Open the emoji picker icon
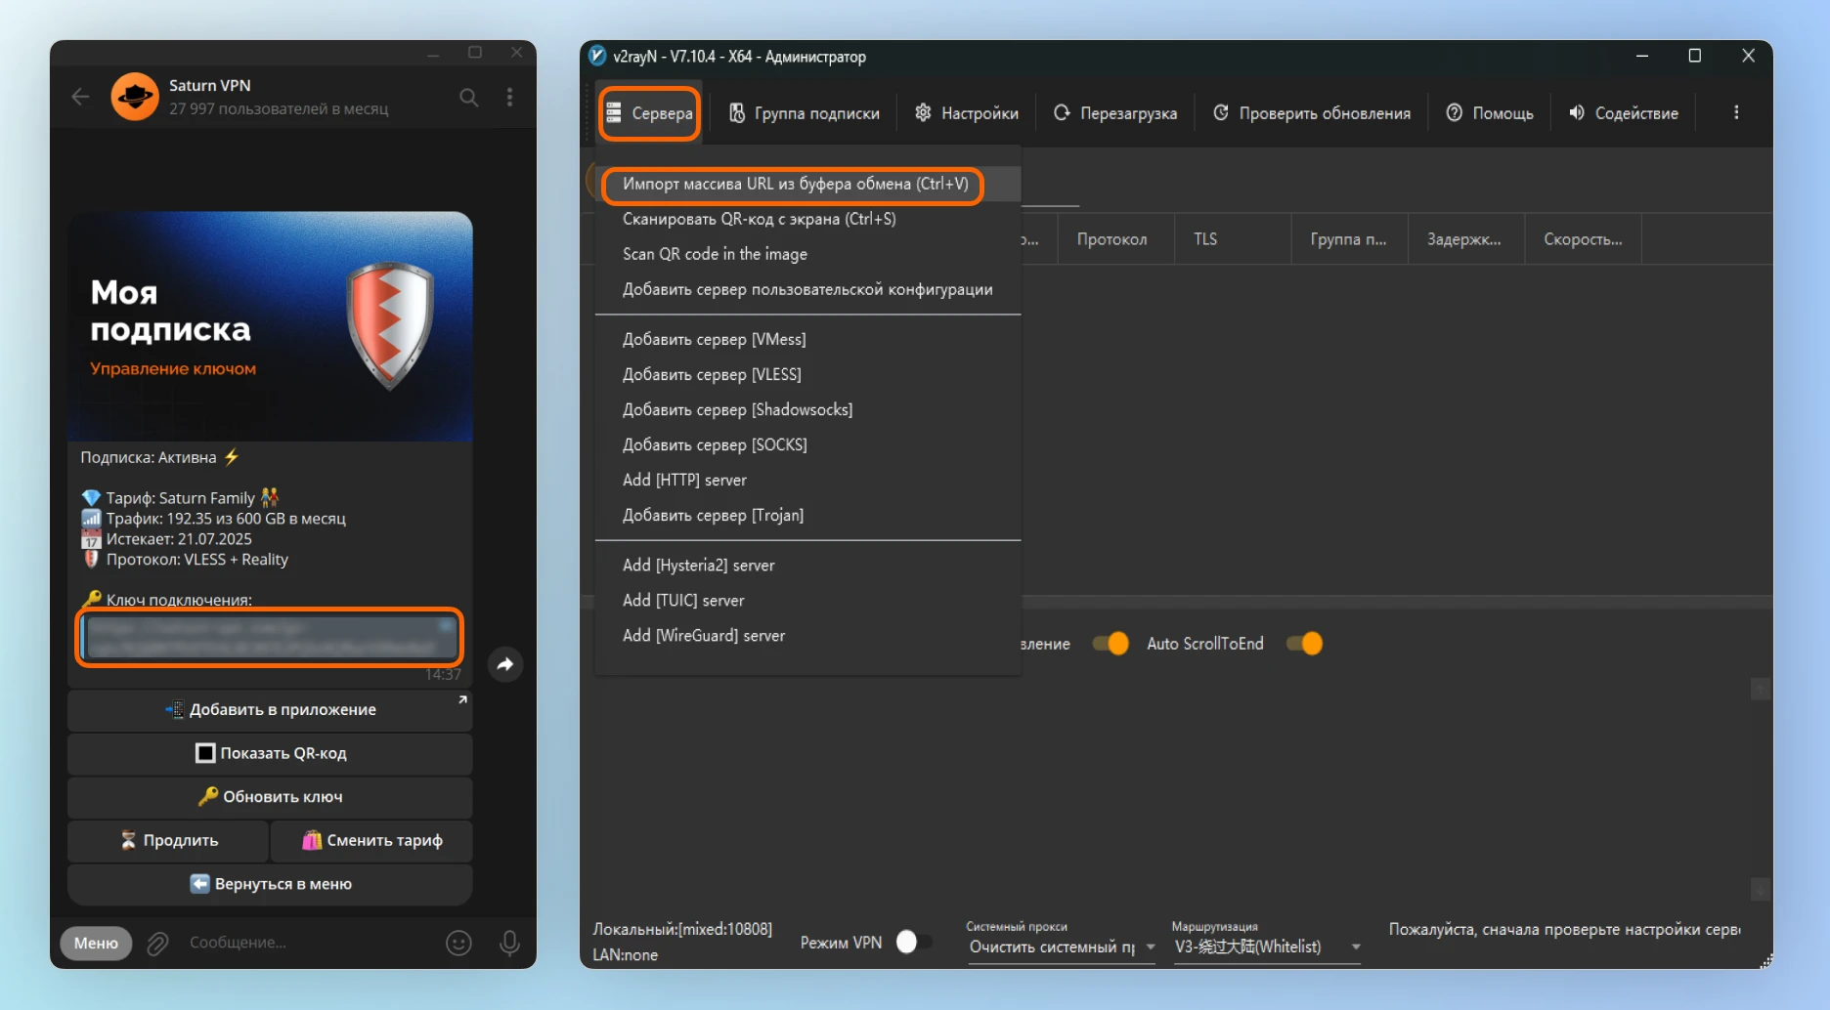The image size is (1830, 1010). [x=458, y=943]
